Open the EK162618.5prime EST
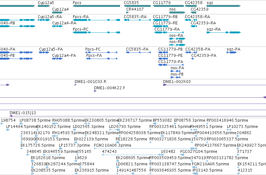 point(33,161)
